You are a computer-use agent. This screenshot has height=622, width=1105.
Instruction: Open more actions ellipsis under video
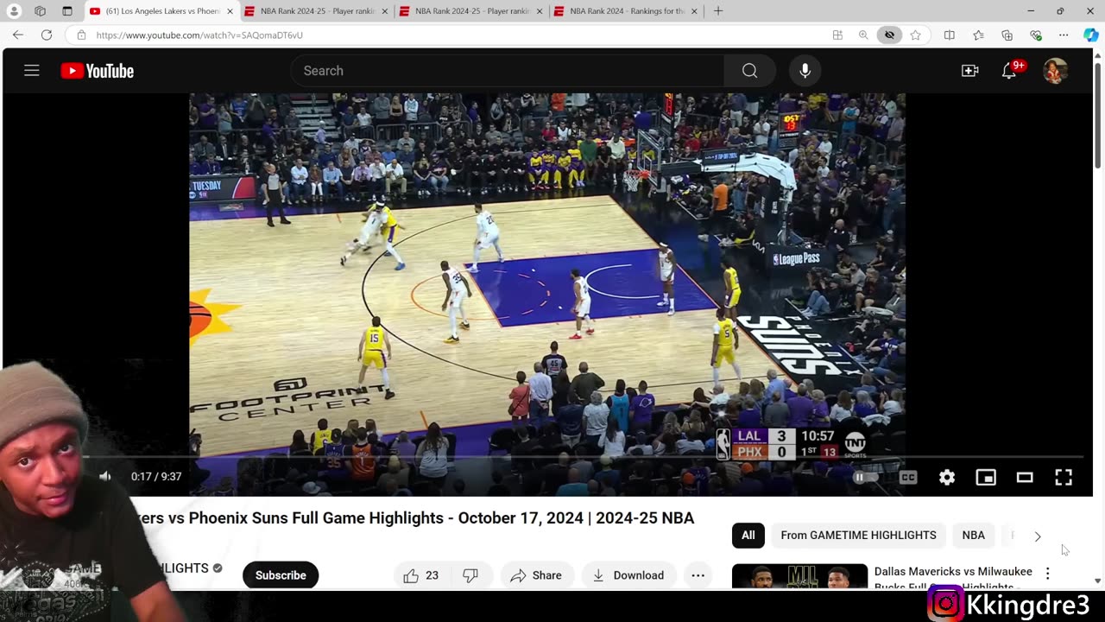(x=698, y=575)
